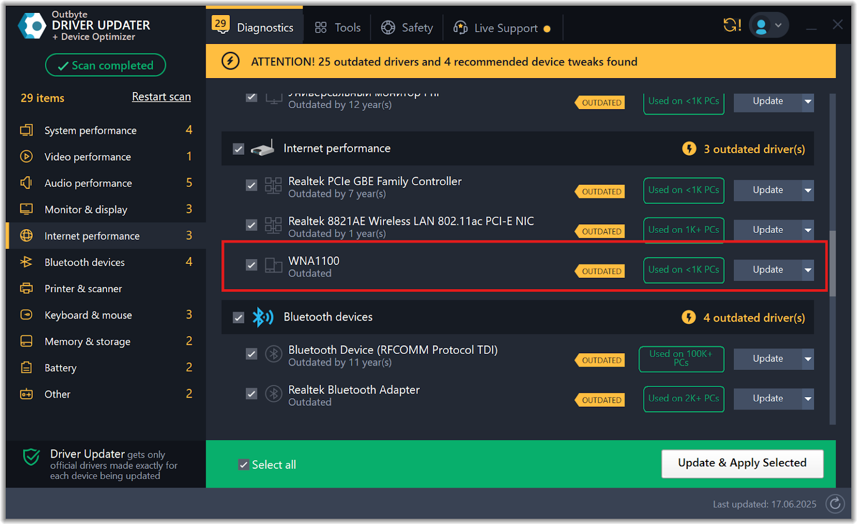
Task: Click the OUTDATED tag on the WNA1100 row
Action: point(601,271)
